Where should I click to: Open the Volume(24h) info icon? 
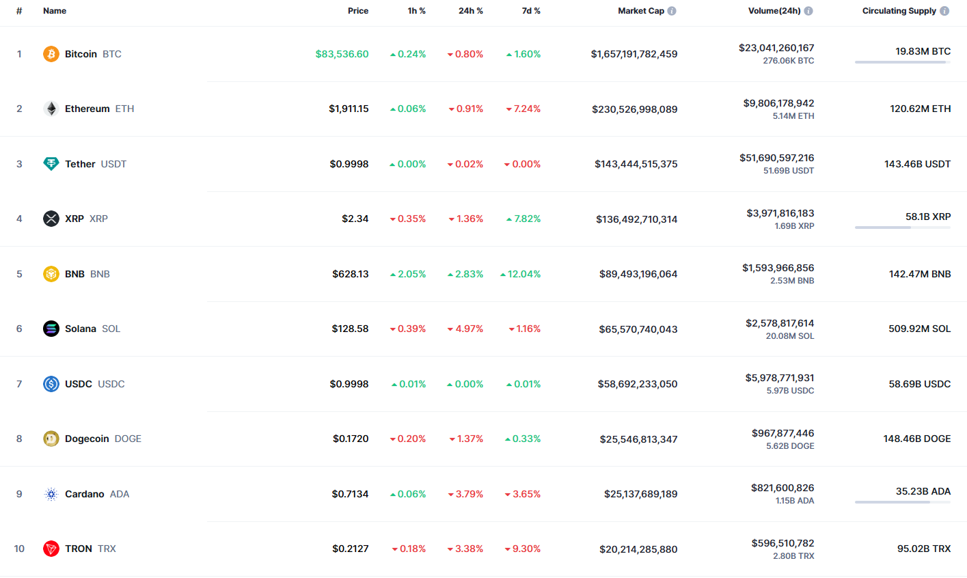click(808, 11)
